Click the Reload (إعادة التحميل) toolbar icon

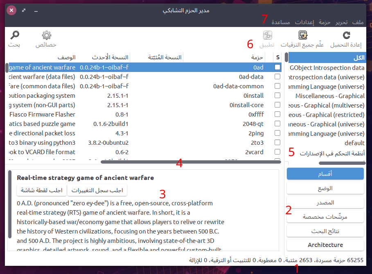pos(346,35)
